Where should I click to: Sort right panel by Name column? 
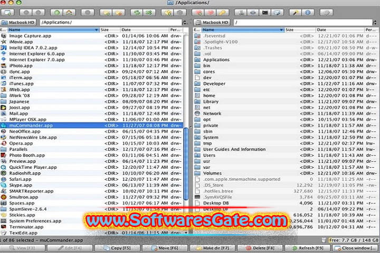coord(242,30)
